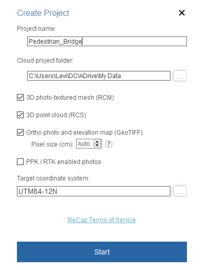Viewport: 203px width, 270px height.
Task: Uncheck 3D point cloud (RCS) checkbox
Action: pyautogui.click(x=21, y=115)
